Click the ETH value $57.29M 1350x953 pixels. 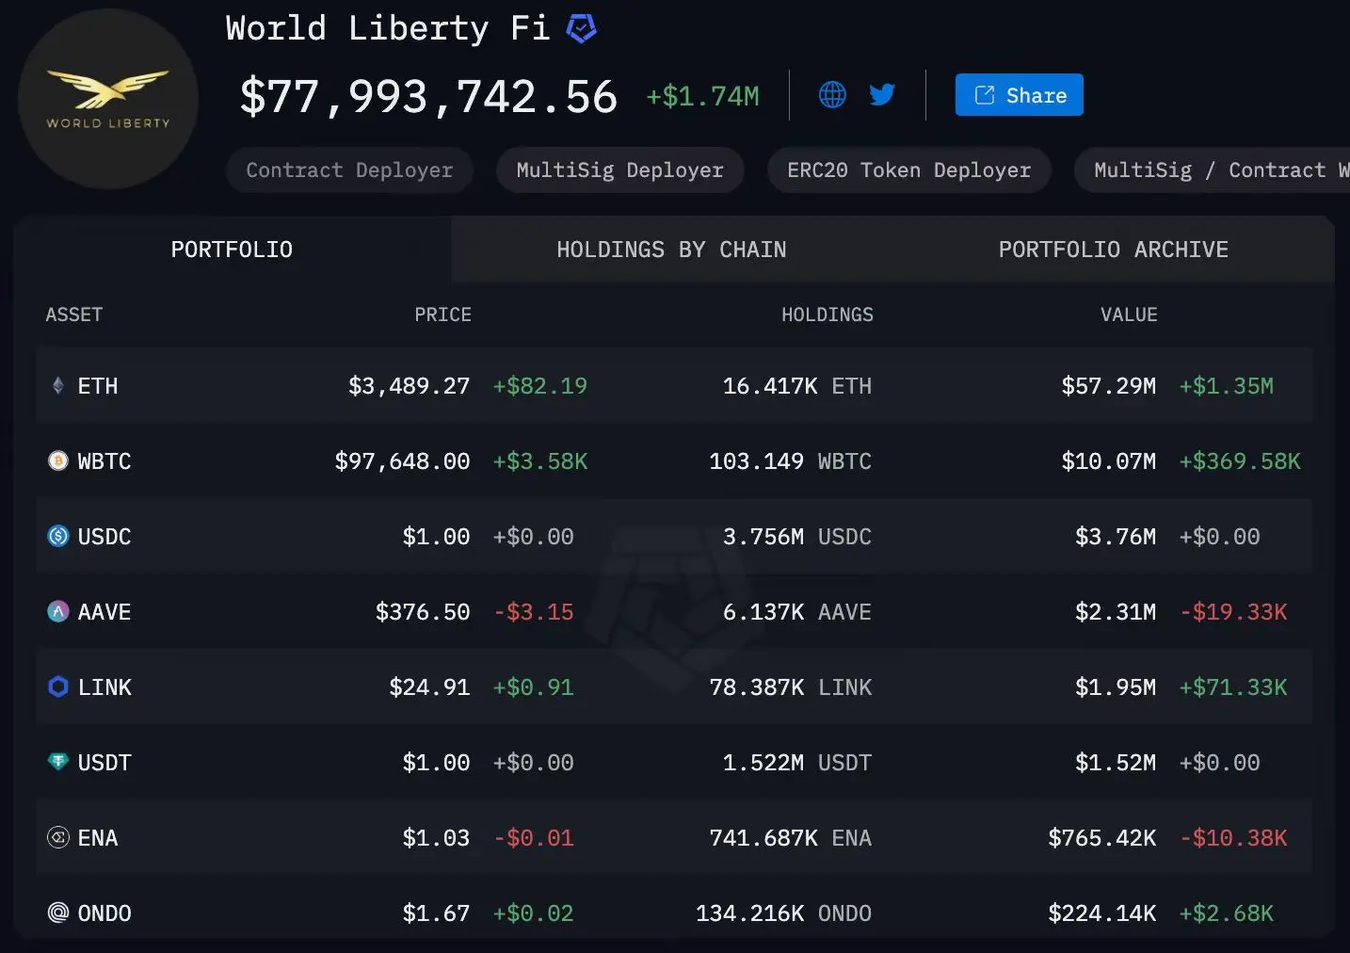tap(1109, 386)
